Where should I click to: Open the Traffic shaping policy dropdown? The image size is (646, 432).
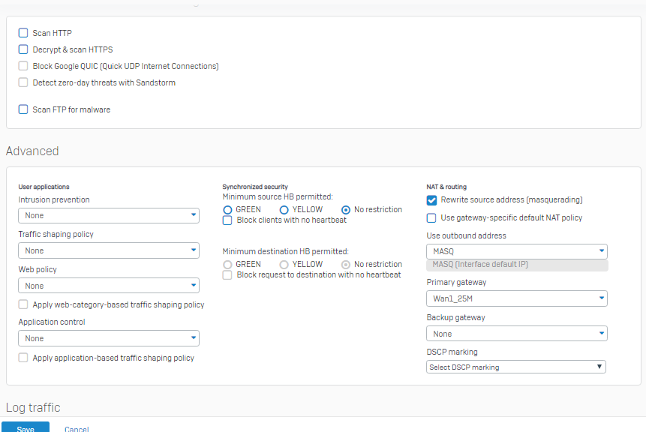click(x=109, y=250)
